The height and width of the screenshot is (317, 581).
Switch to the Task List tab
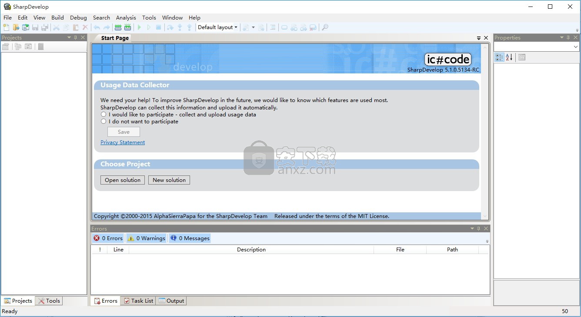pos(138,300)
